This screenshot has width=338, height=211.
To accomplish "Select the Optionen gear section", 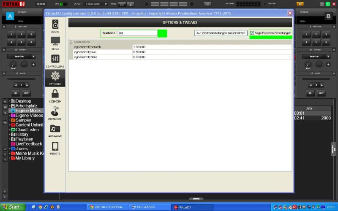I will pyautogui.click(x=55, y=78).
